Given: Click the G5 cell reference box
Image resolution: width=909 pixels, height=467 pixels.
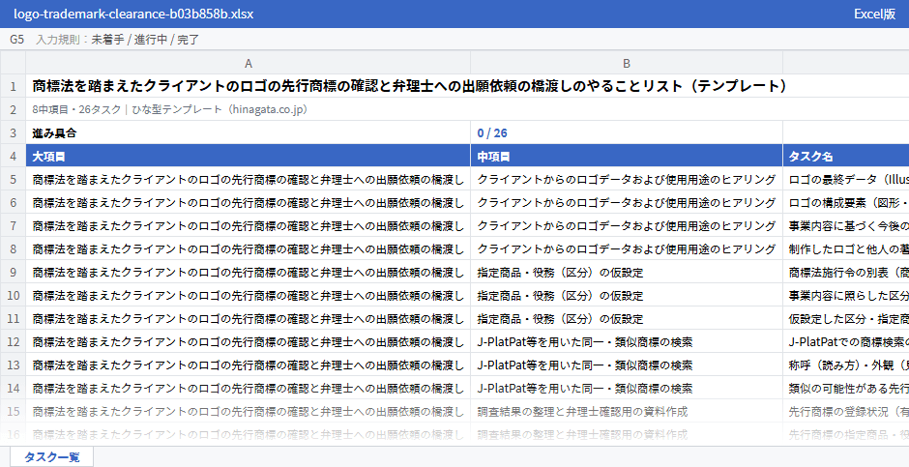Looking at the screenshot, I should [x=16, y=40].
